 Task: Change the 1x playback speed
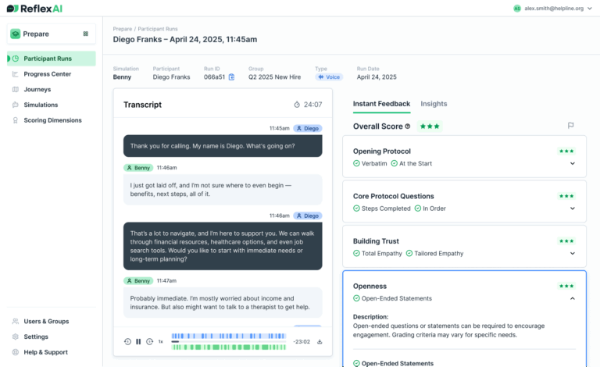(x=161, y=341)
